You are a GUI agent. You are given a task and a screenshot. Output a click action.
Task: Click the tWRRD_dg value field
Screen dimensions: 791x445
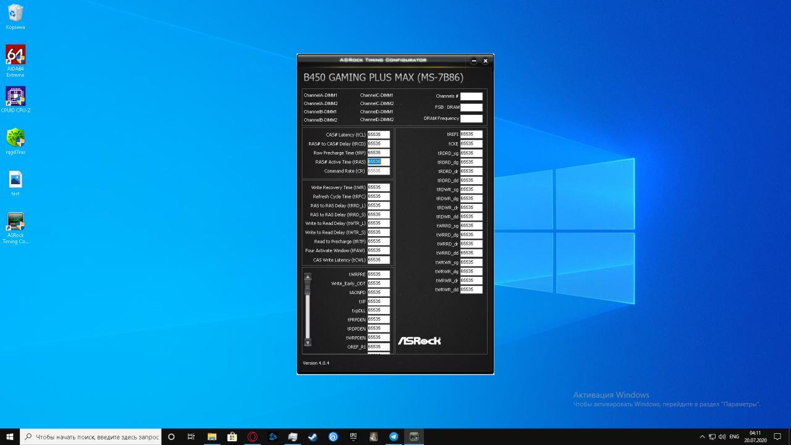[471, 235]
